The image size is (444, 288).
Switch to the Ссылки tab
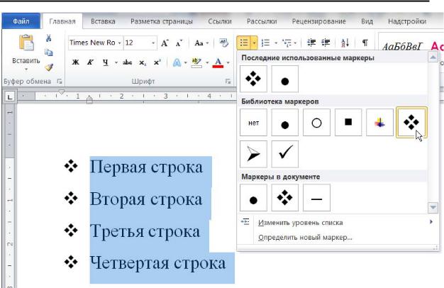(x=220, y=21)
